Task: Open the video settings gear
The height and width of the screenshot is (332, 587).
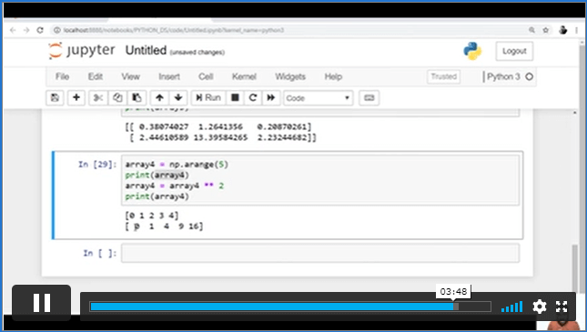Action: 540,307
